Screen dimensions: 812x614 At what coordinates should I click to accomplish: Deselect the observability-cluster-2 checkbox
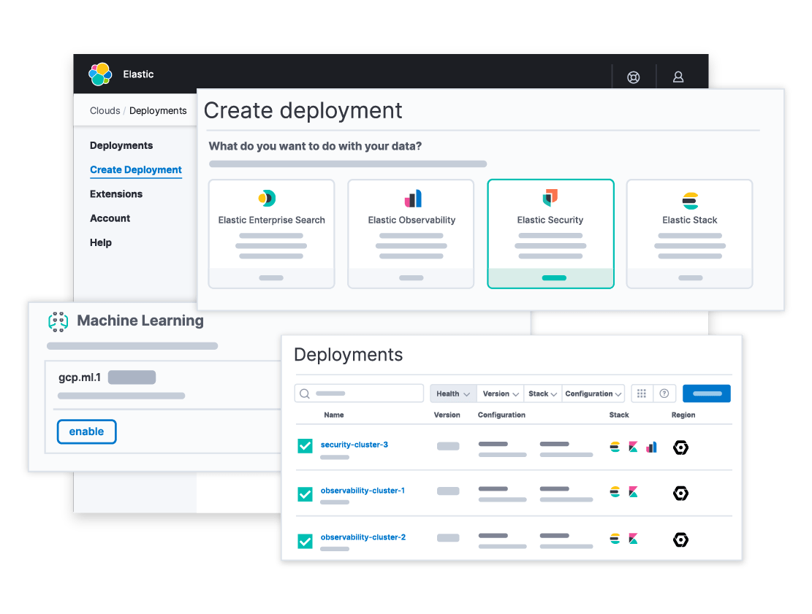(305, 541)
